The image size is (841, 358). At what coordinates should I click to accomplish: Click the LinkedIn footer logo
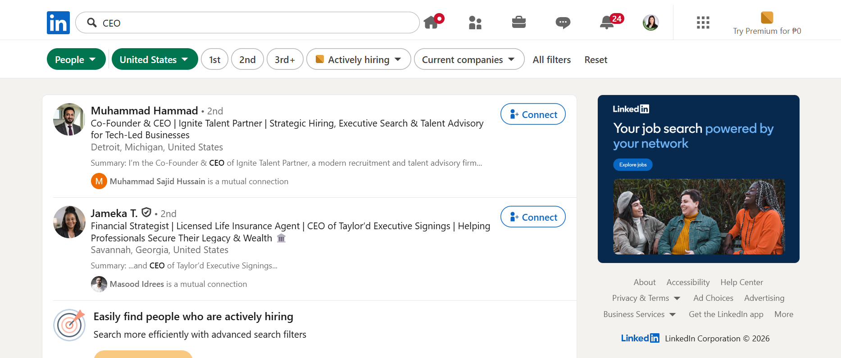pos(640,338)
